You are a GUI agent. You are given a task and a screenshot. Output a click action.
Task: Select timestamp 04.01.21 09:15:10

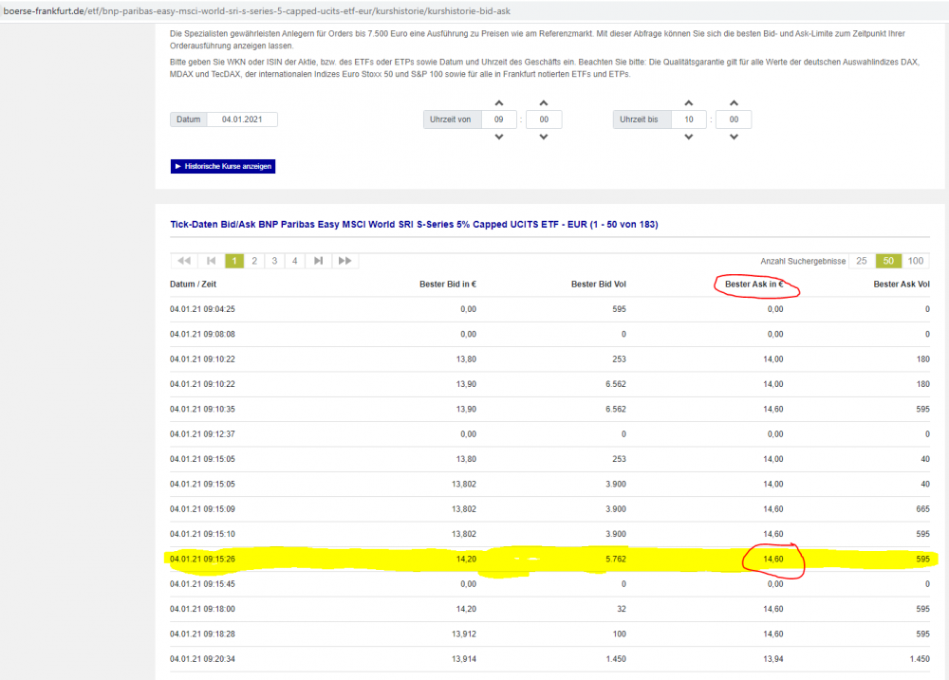point(202,534)
